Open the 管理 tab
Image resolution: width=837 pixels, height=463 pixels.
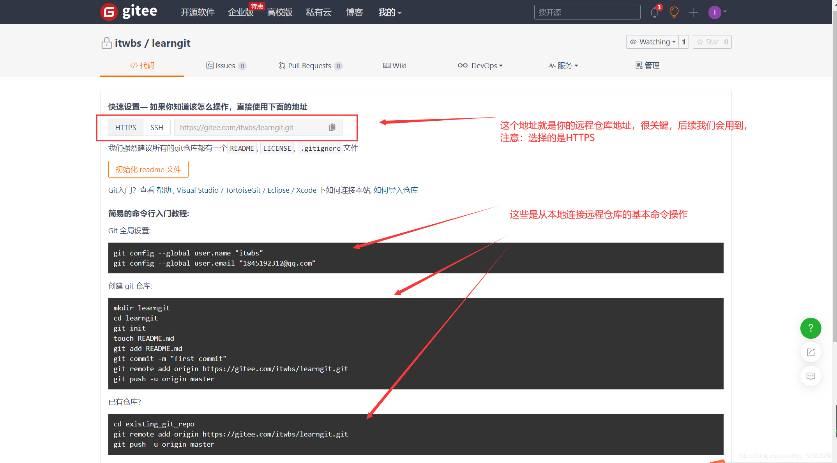(648, 65)
